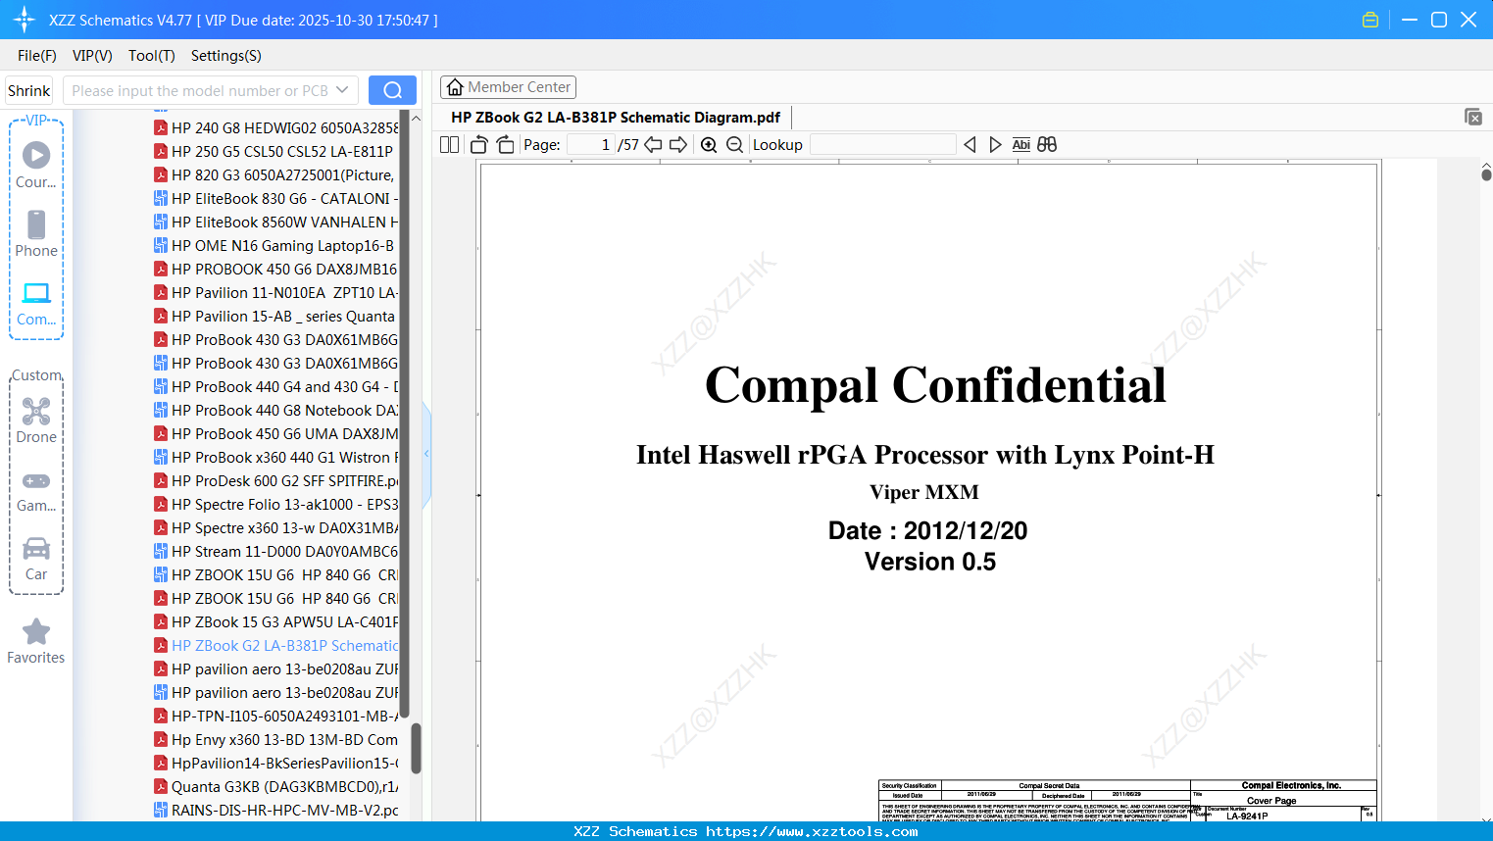Open HP OME N16 Gaming Laptop file

tap(276, 245)
